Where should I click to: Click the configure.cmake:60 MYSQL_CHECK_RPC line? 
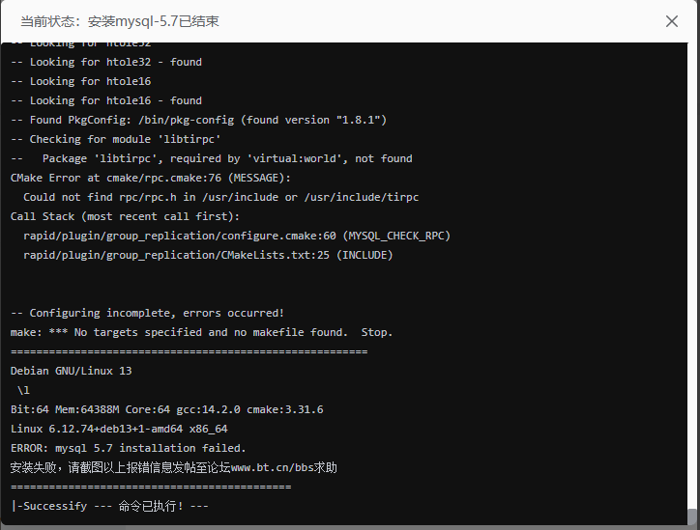coord(237,236)
